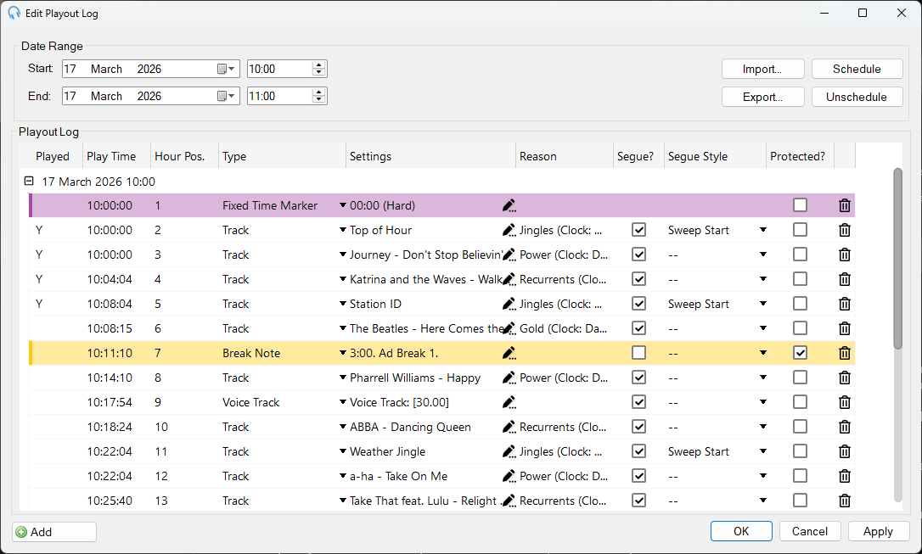Click pencil icon for Pharrell Williams - Happy
Image resolution: width=922 pixels, height=554 pixels.
click(509, 378)
